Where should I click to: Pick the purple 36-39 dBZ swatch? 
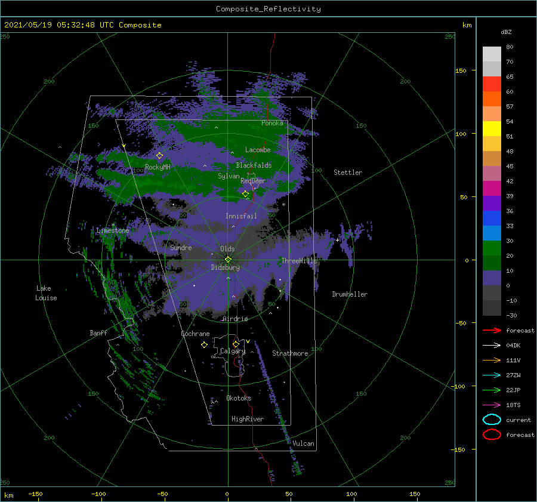(492, 203)
